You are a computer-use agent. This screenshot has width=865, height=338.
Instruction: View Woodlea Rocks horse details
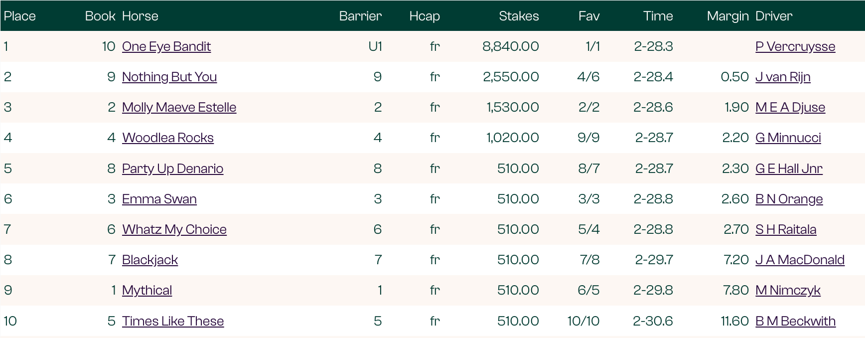coord(168,138)
